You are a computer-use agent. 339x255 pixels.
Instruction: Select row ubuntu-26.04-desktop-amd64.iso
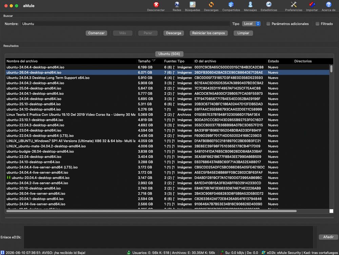167,73
